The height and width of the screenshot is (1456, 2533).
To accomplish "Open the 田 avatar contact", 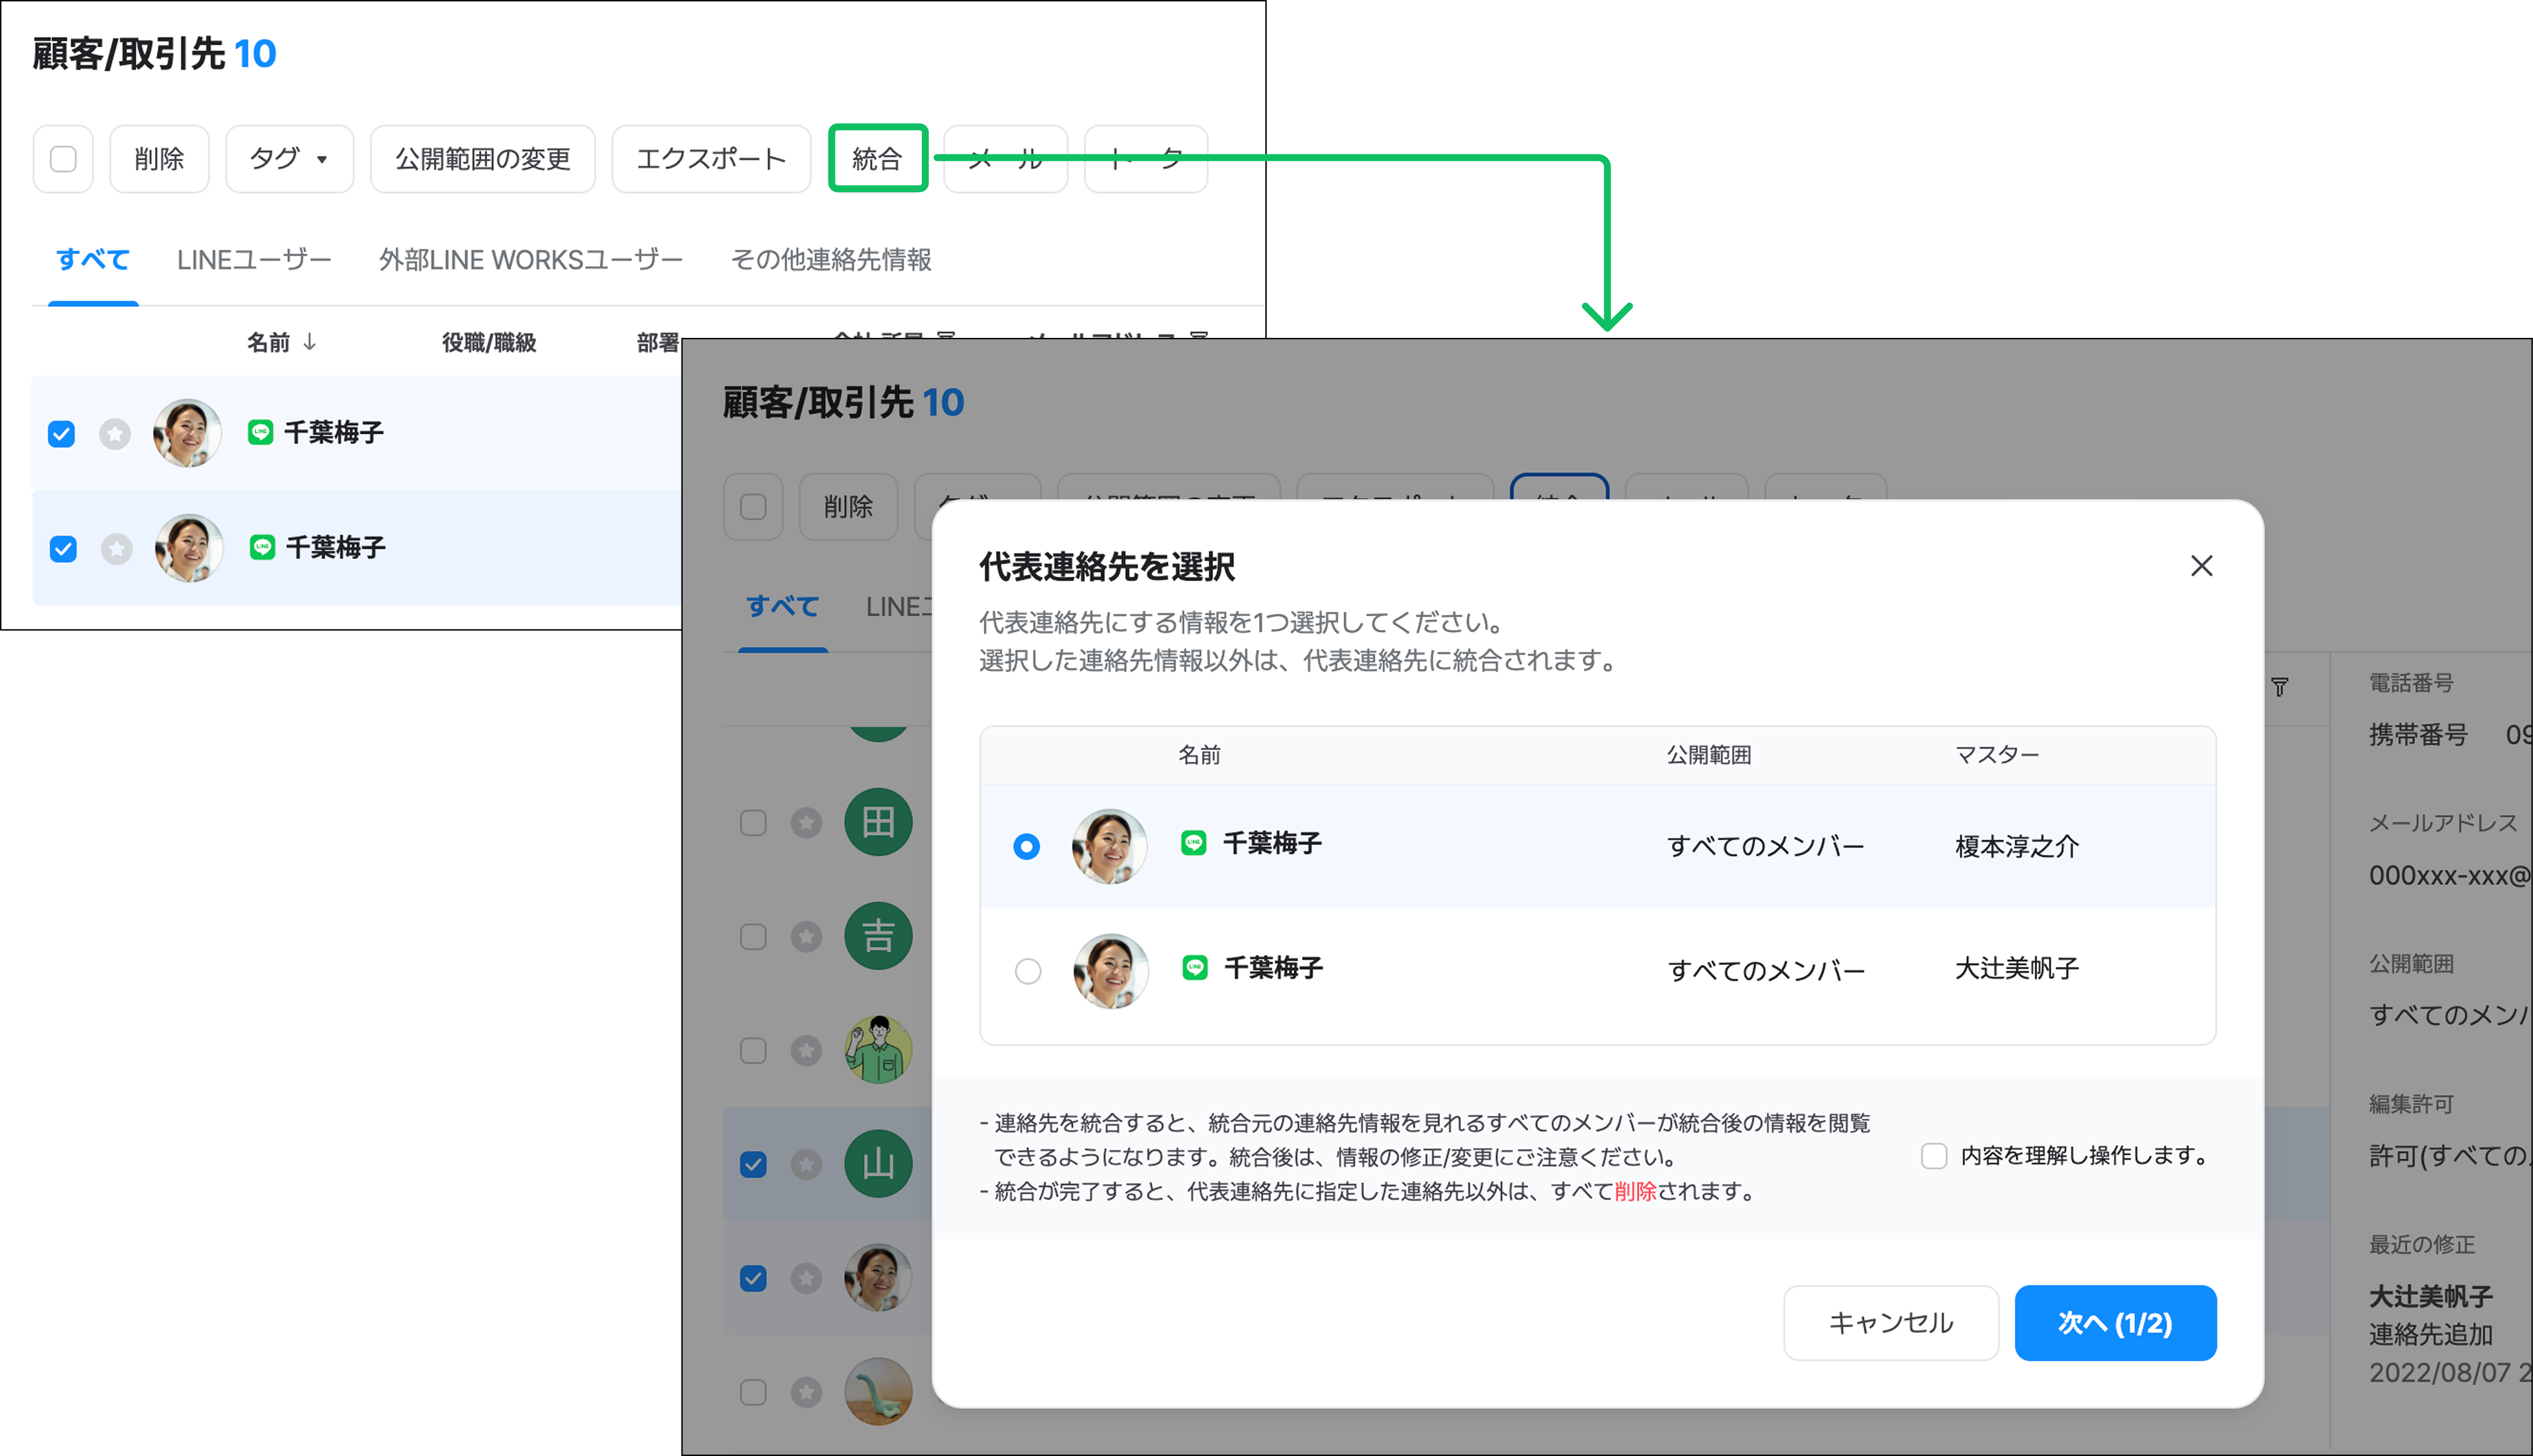I will 878,822.
